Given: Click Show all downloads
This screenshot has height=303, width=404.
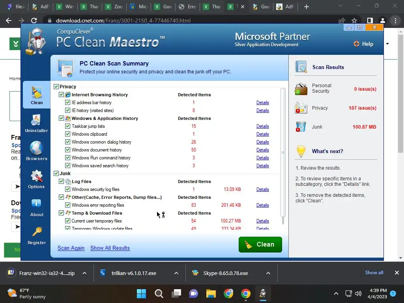Looking at the screenshot, I should (x=374, y=273).
